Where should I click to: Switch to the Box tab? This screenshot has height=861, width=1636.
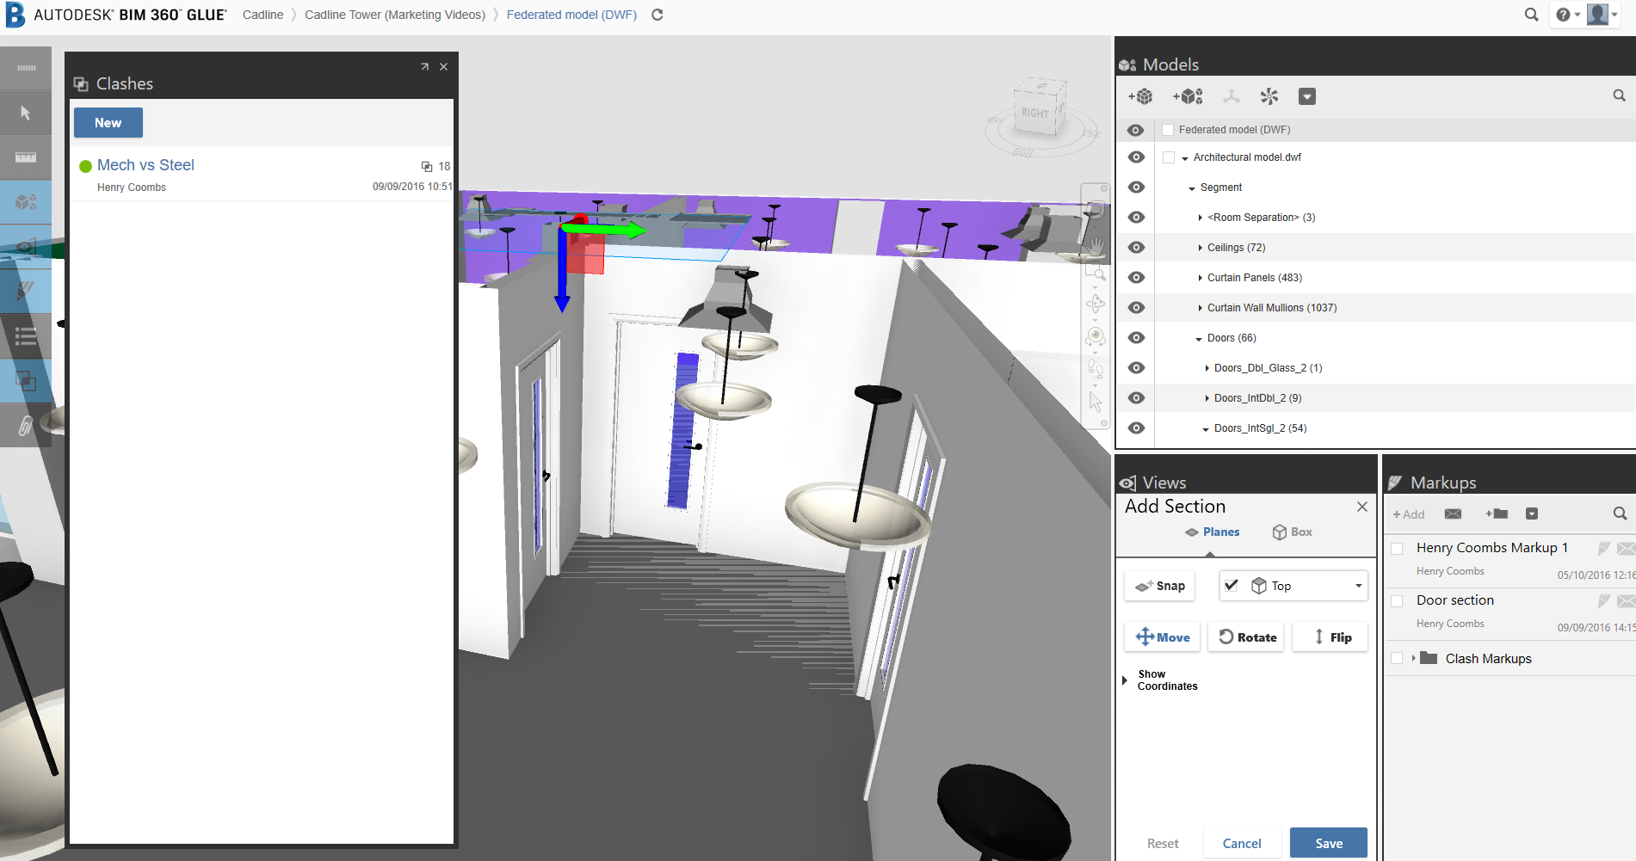click(x=1293, y=532)
